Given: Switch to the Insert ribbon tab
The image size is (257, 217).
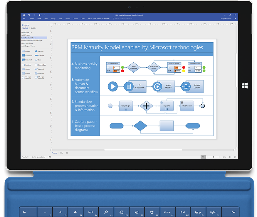Looking at the screenshot, I should pyautogui.click(x=39, y=19).
